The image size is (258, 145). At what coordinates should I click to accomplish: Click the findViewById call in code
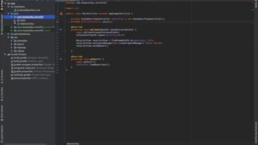[119, 40]
